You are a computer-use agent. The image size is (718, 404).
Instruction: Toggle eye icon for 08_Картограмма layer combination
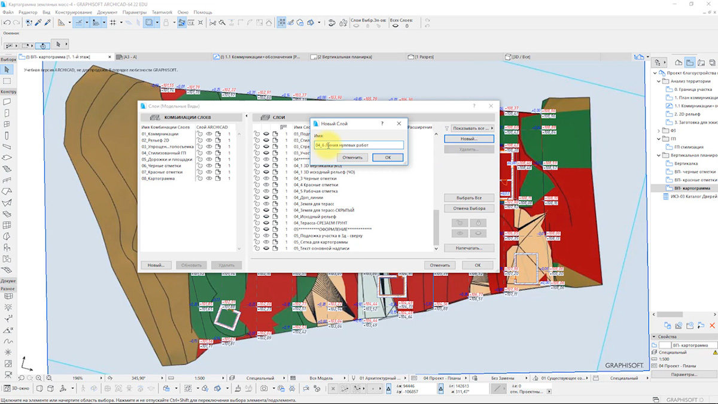209,178
